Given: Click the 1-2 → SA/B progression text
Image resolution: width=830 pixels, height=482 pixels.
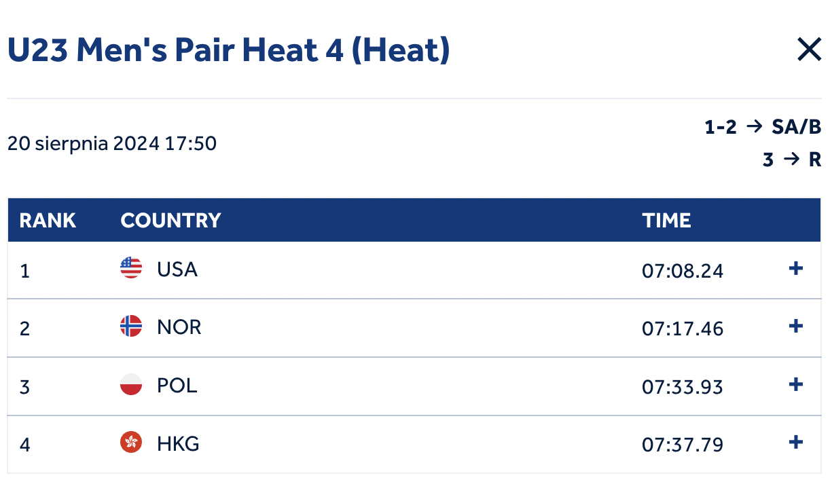Looking at the screenshot, I should pyautogui.click(x=763, y=127).
